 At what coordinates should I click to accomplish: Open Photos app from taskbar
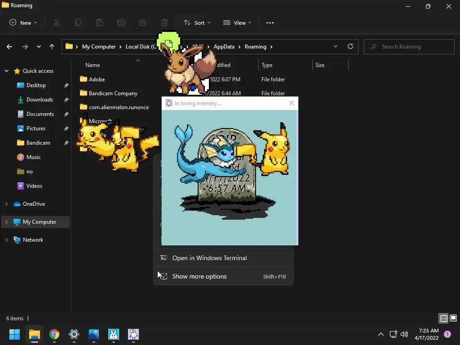tap(94, 334)
